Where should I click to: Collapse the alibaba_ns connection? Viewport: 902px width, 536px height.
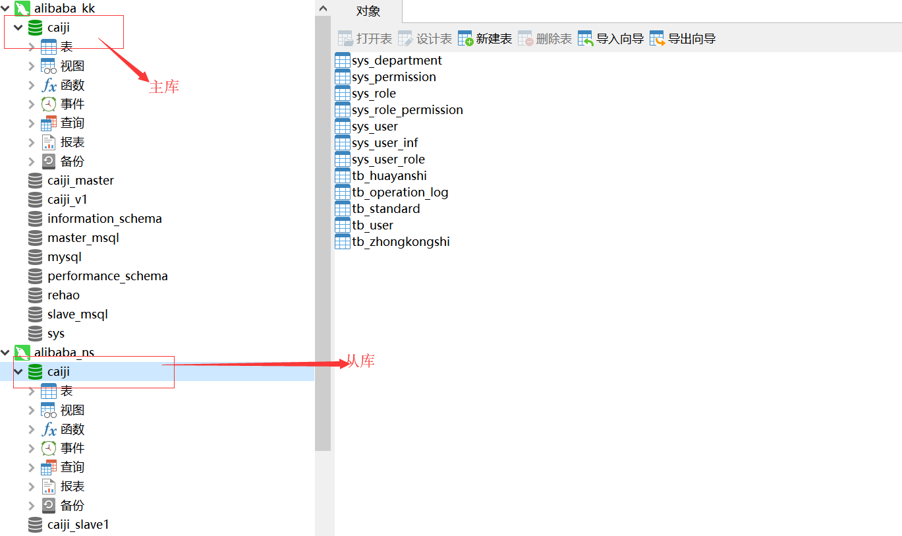click(x=5, y=352)
